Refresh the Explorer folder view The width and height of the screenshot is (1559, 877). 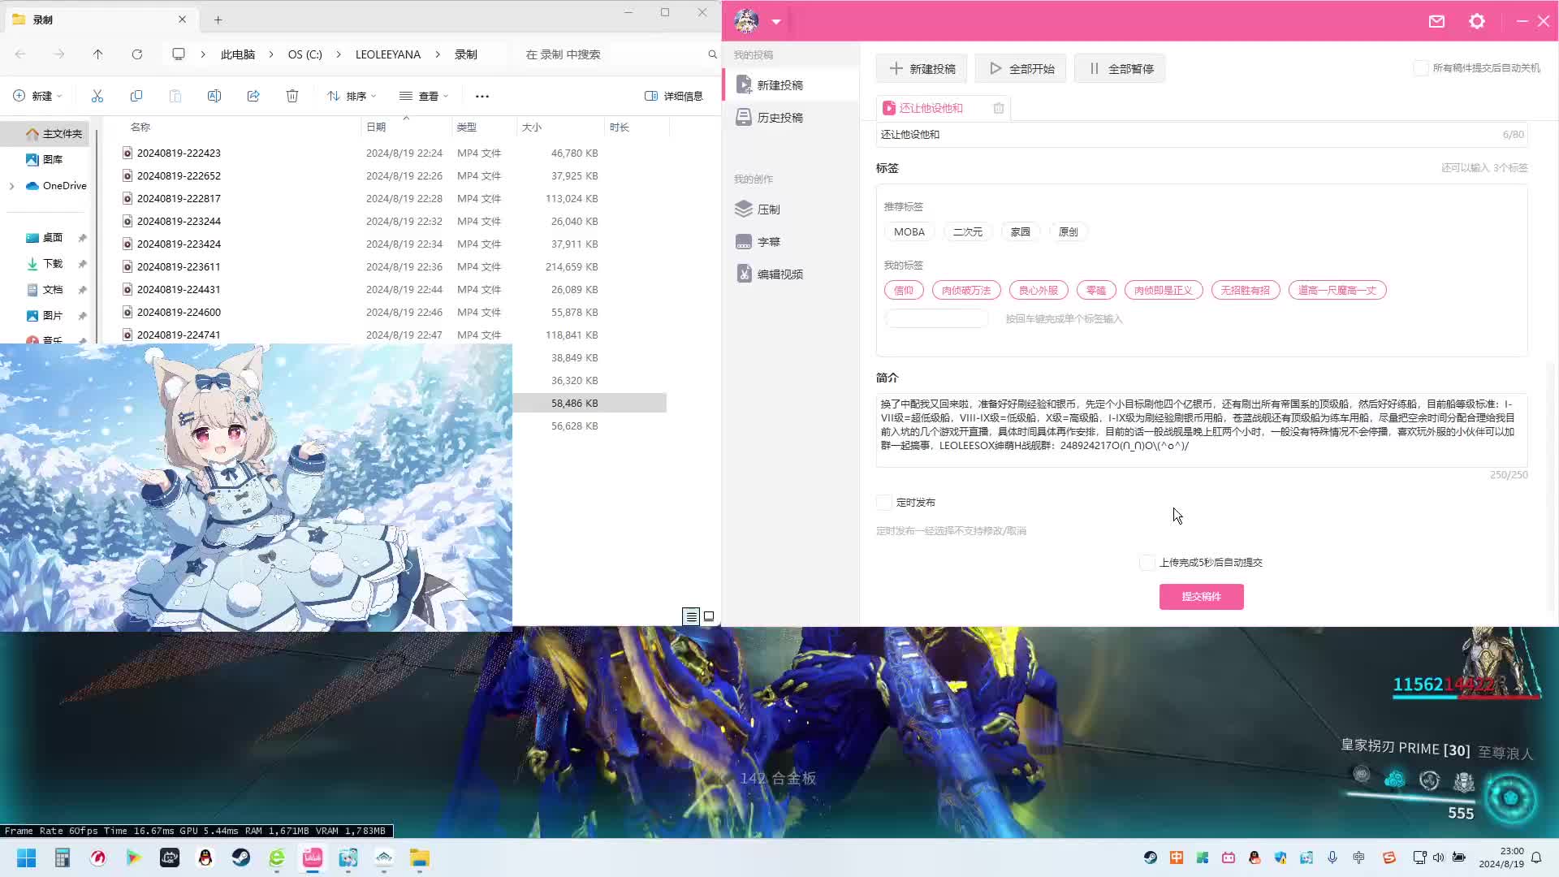tap(137, 54)
